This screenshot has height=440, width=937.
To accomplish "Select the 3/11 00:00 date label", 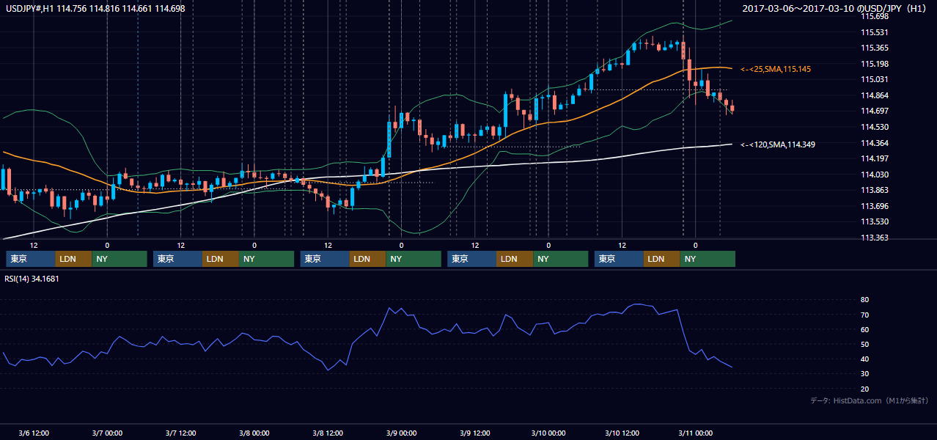I will [695, 433].
